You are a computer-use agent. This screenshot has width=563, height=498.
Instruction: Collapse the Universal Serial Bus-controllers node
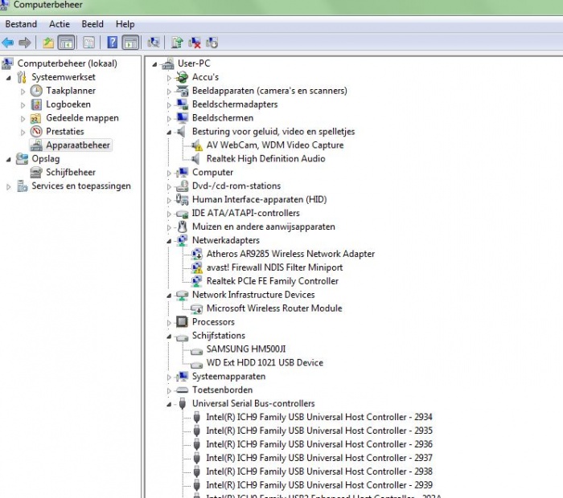coord(170,404)
